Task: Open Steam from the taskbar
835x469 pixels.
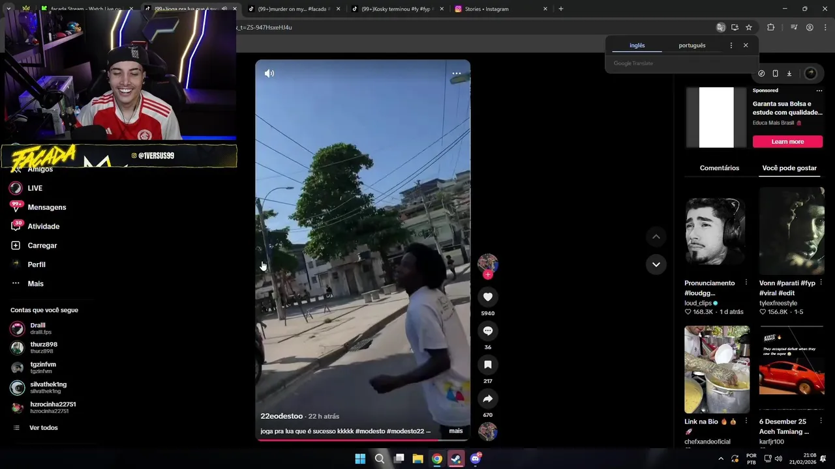Action: point(456,459)
